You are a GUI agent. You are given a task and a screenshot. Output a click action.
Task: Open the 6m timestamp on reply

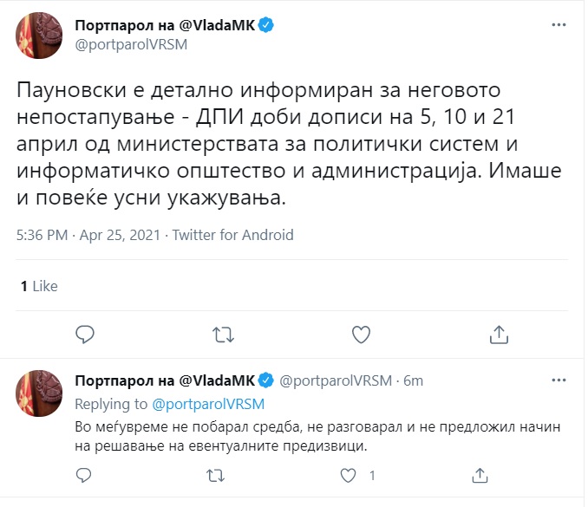click(x=414, y=380)
